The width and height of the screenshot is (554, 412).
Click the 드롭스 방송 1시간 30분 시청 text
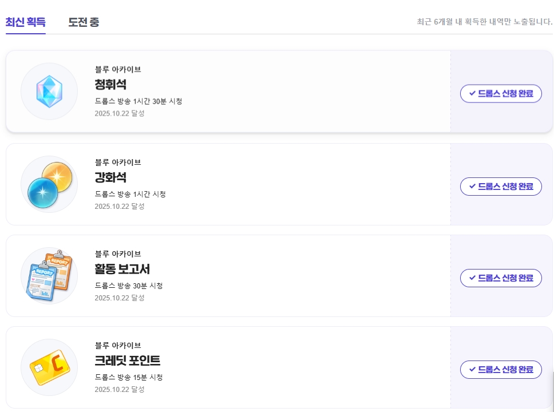tap(138, 101)
